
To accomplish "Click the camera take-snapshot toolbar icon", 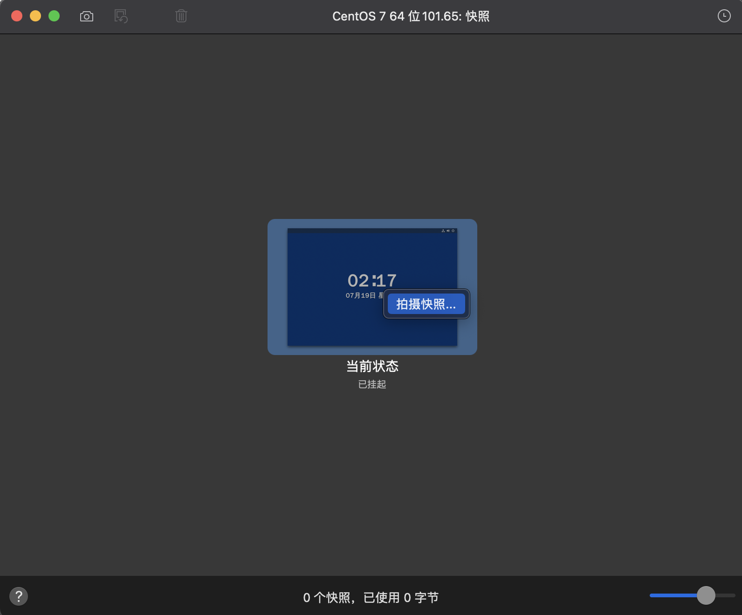I will pos(87,16).
